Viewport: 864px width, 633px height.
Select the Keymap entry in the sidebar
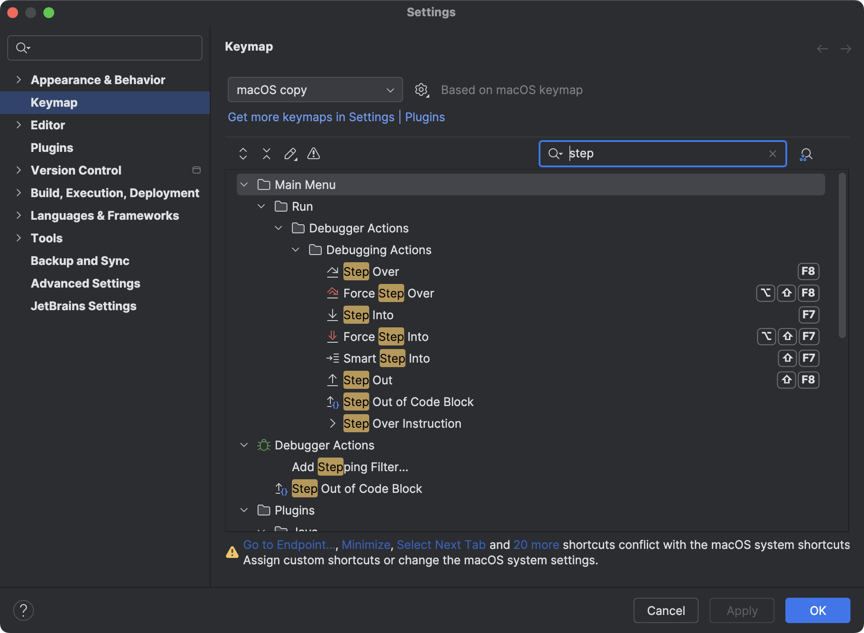[53, 103]
